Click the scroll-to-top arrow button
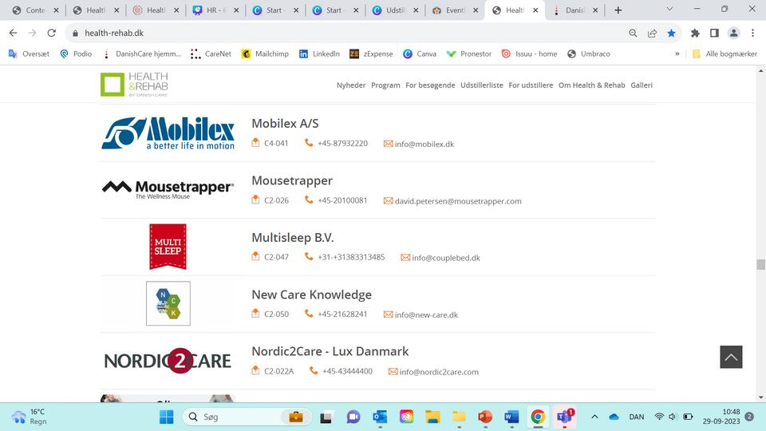 coord(731,357)
